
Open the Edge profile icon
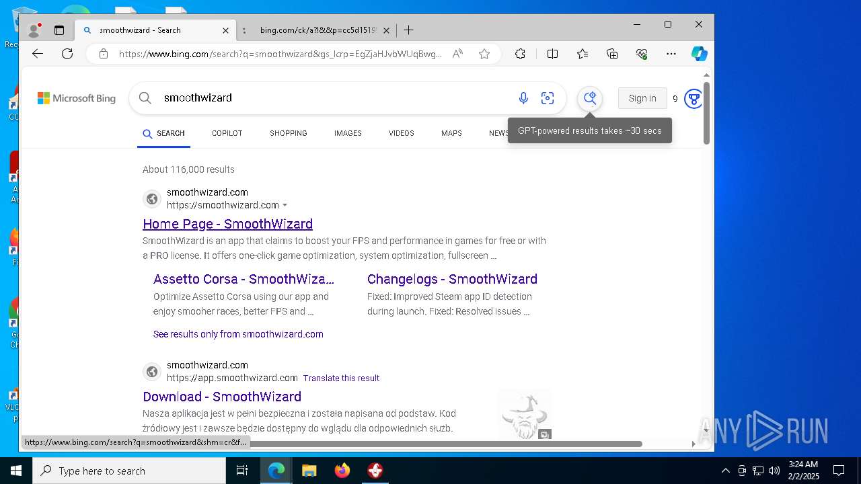34,30
